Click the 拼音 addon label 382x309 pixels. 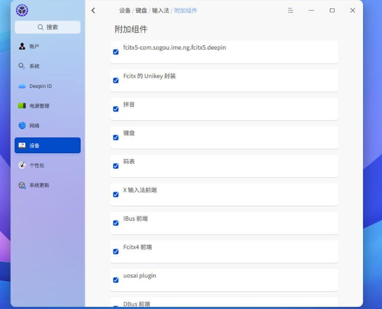pos(129,105)
